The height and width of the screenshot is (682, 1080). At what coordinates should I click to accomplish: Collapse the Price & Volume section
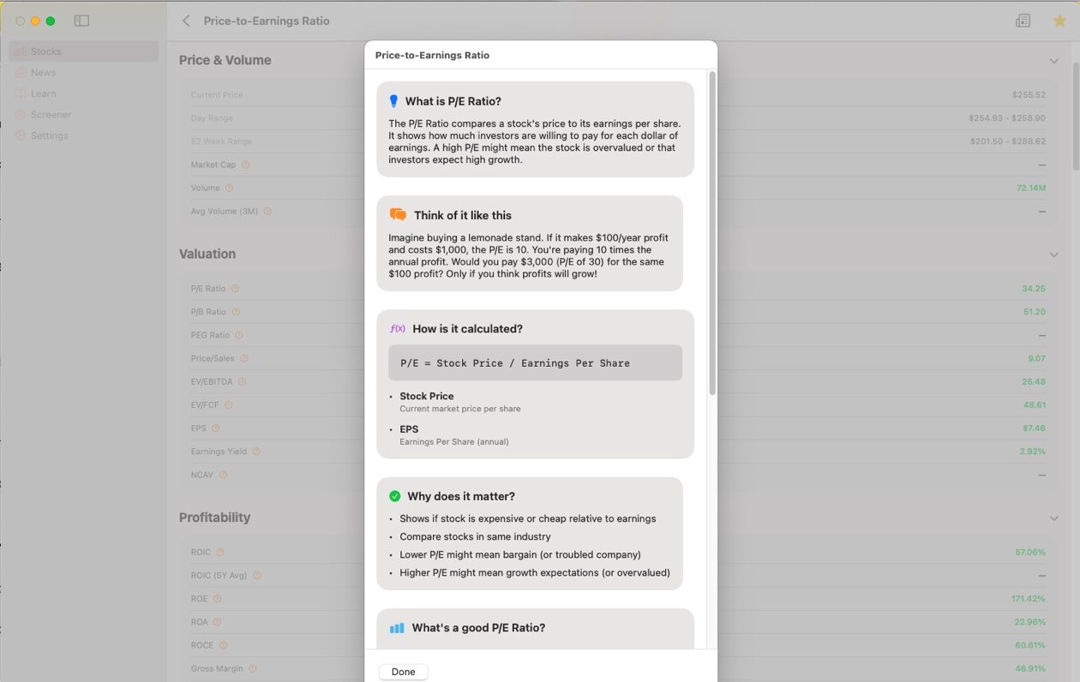pos(1053,61)
